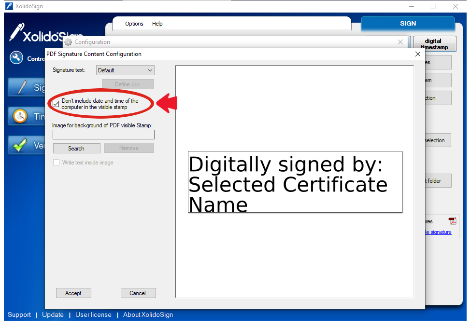Click the Cancel button
This screenshot has width=470, height=327.
pos(138,293)
